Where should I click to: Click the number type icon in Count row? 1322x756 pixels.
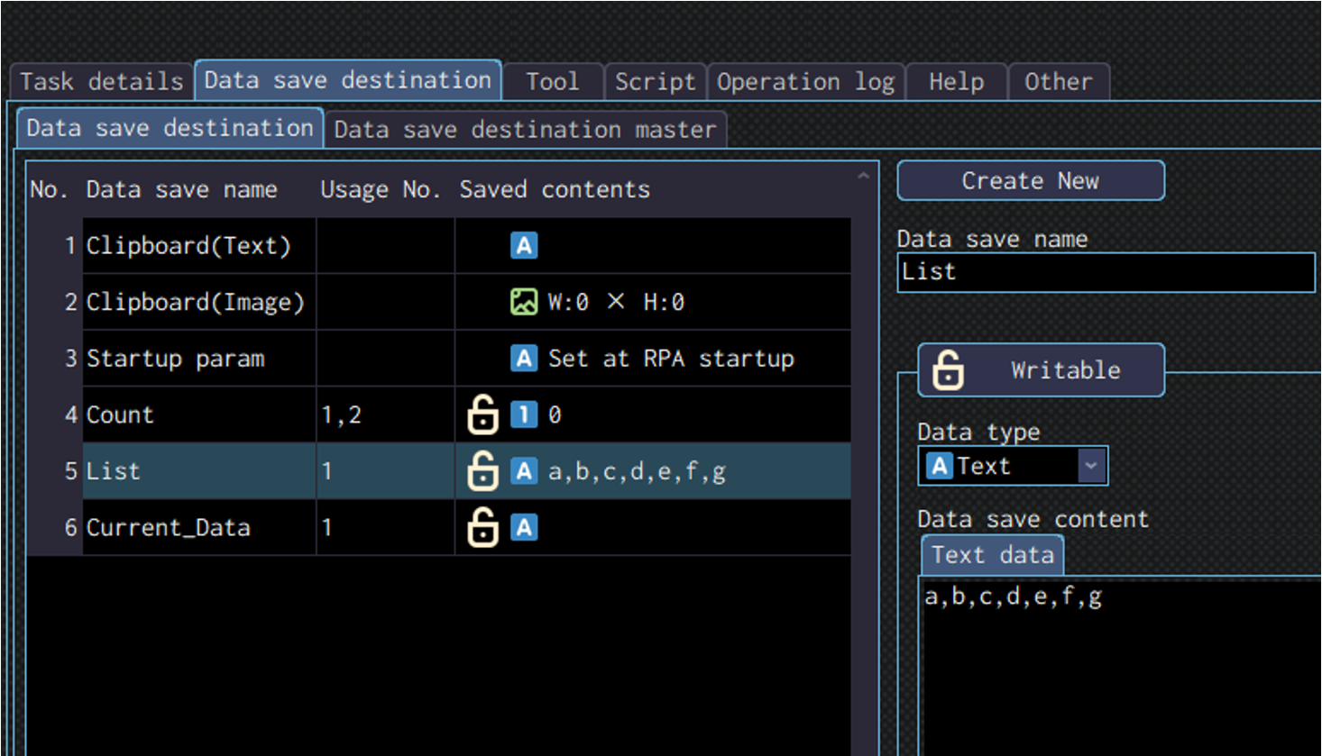pyautogui.click(x=524, y=414)
